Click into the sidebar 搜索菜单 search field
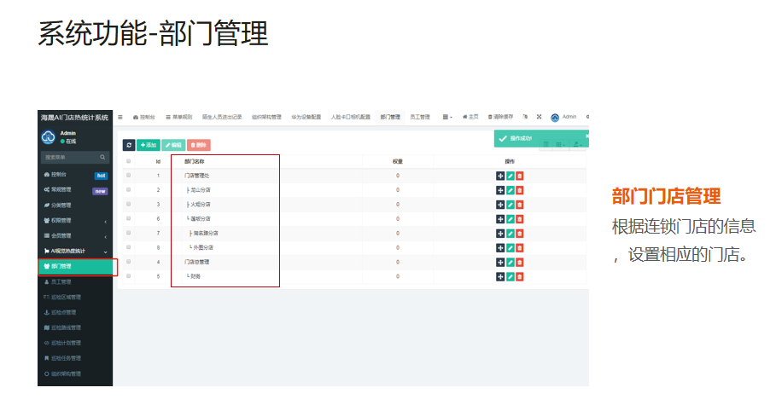 pos(68,158)
